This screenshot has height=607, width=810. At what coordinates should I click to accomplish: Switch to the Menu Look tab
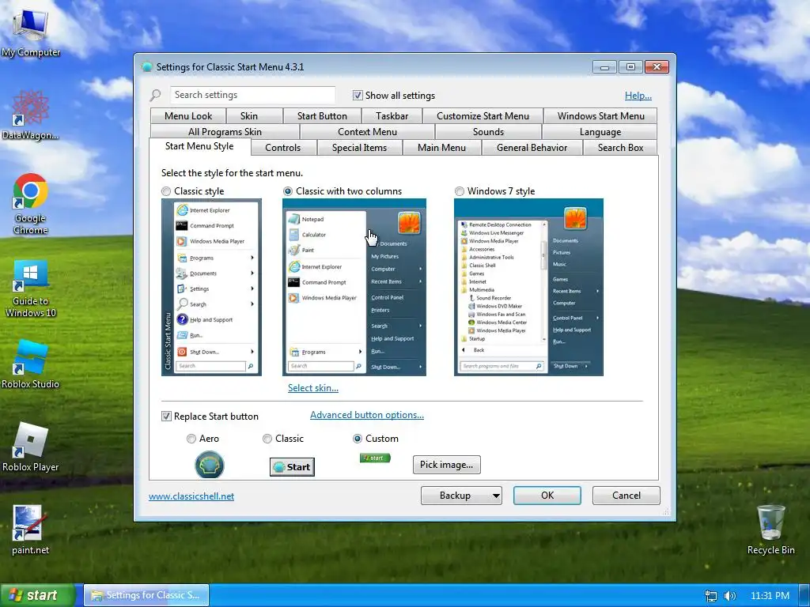pyautogui.click(x=188, y=116)
